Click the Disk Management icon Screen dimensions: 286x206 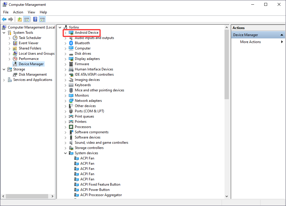pos(15,75)
